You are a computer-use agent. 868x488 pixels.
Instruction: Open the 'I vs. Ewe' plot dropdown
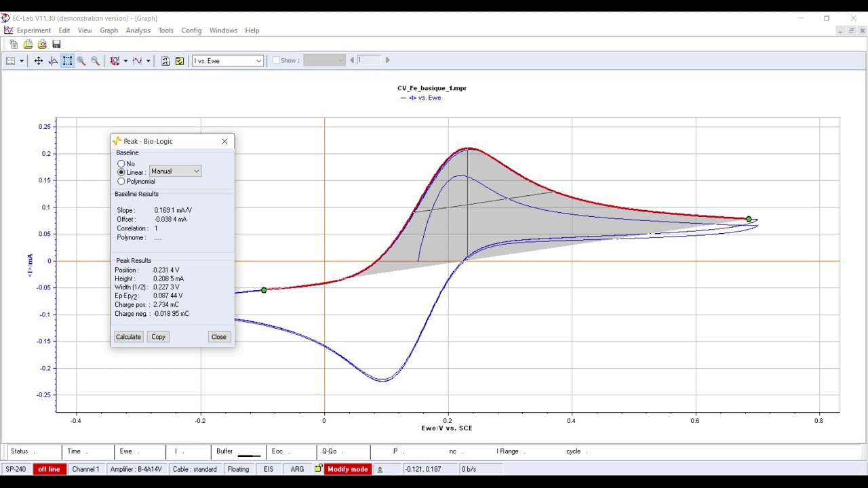click(228, 61)
